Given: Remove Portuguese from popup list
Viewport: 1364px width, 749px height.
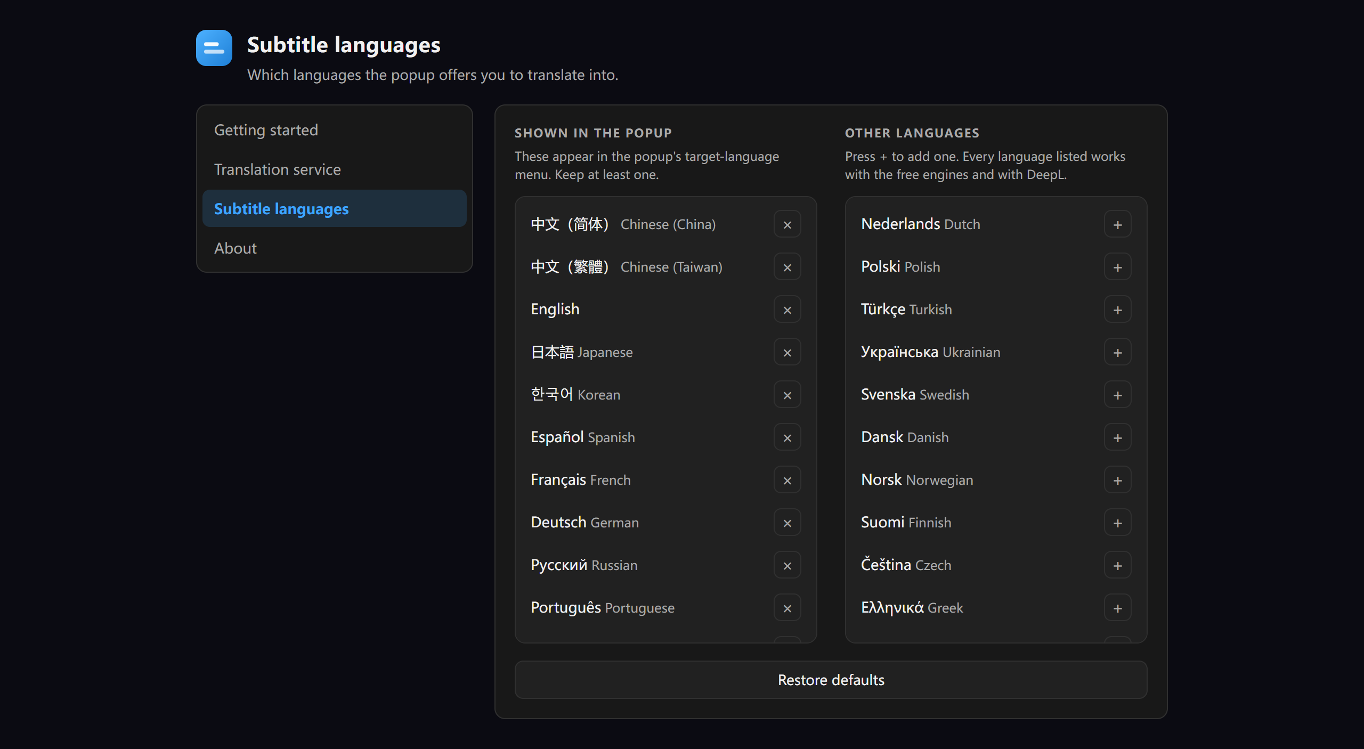Looking at the screenshot, I should pos(787,608).
